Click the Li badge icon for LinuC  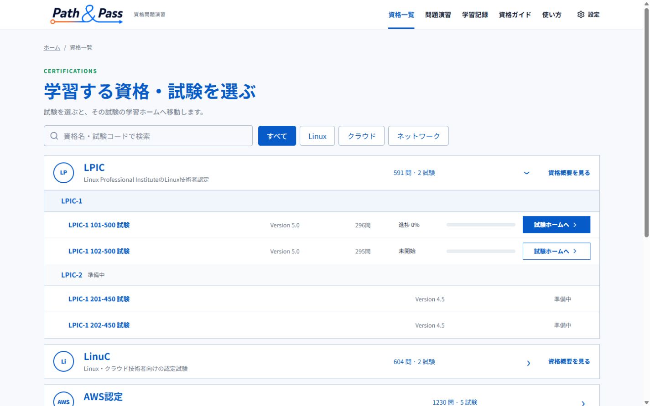[63, 362]
